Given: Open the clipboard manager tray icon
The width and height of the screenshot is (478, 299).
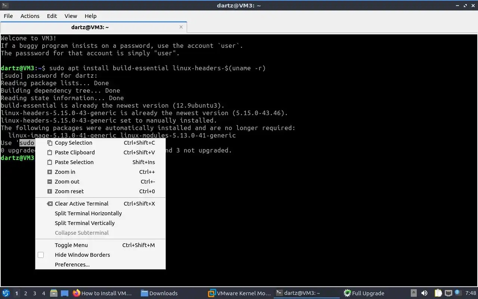Looking at the screenshot, I should [x=438, y=293].
